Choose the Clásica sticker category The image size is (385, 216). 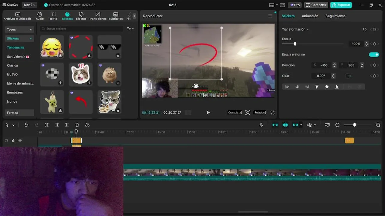12,65
